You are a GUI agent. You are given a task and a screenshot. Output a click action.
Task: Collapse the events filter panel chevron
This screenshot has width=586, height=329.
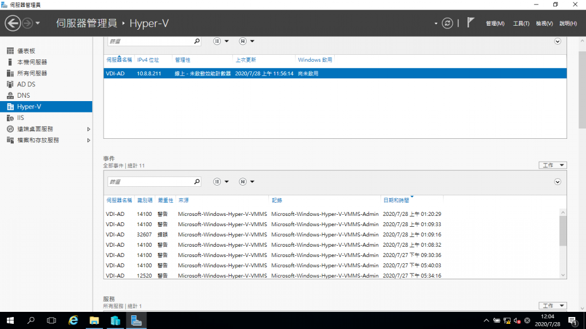(557, 182)
